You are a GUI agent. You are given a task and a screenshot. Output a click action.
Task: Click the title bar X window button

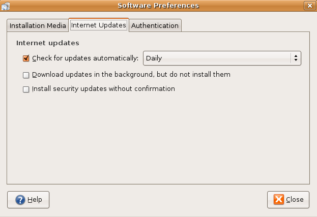pyautogui.click(x=309, y=6)
